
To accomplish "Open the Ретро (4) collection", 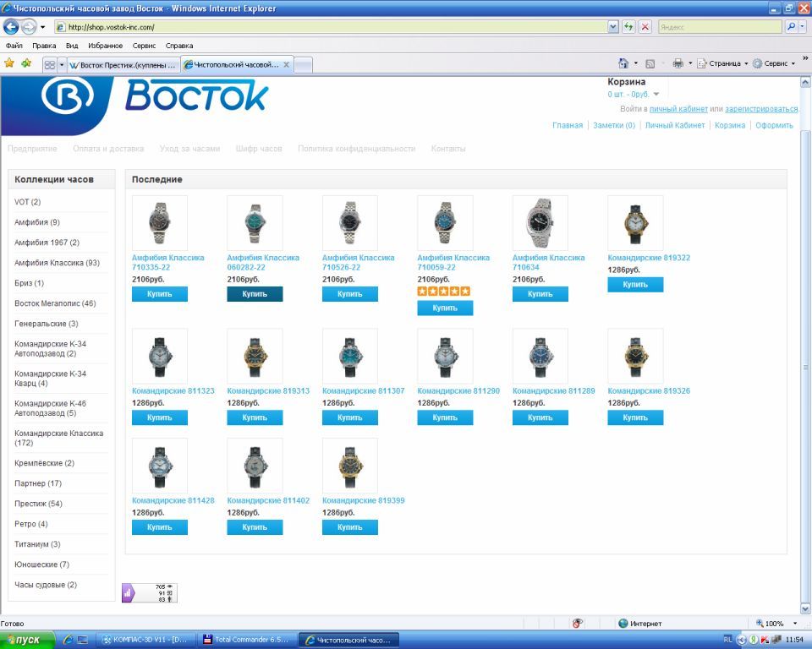I will (31, 524).
